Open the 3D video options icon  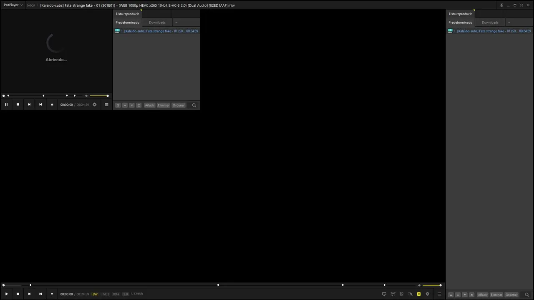401,294
